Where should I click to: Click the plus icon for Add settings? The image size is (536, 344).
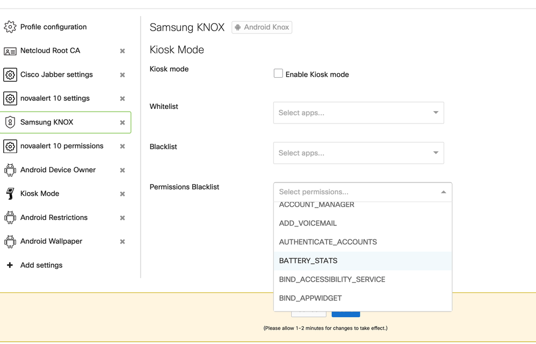(x=10, y=265)
